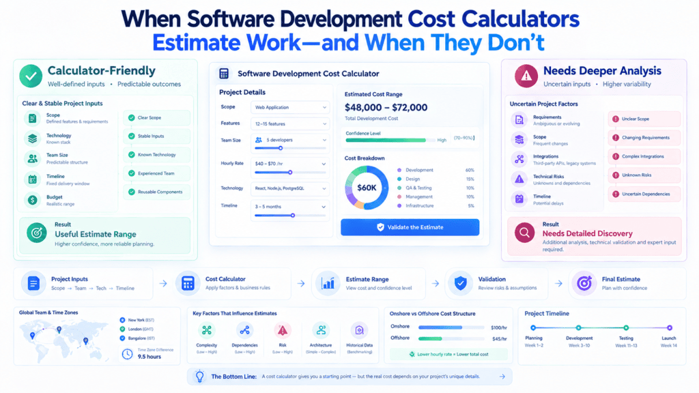Click the red warning icon beside Needs Deeper Analysis
This screenshot has width=699, height=393.
pyautogui.click(x=526, y=76)
